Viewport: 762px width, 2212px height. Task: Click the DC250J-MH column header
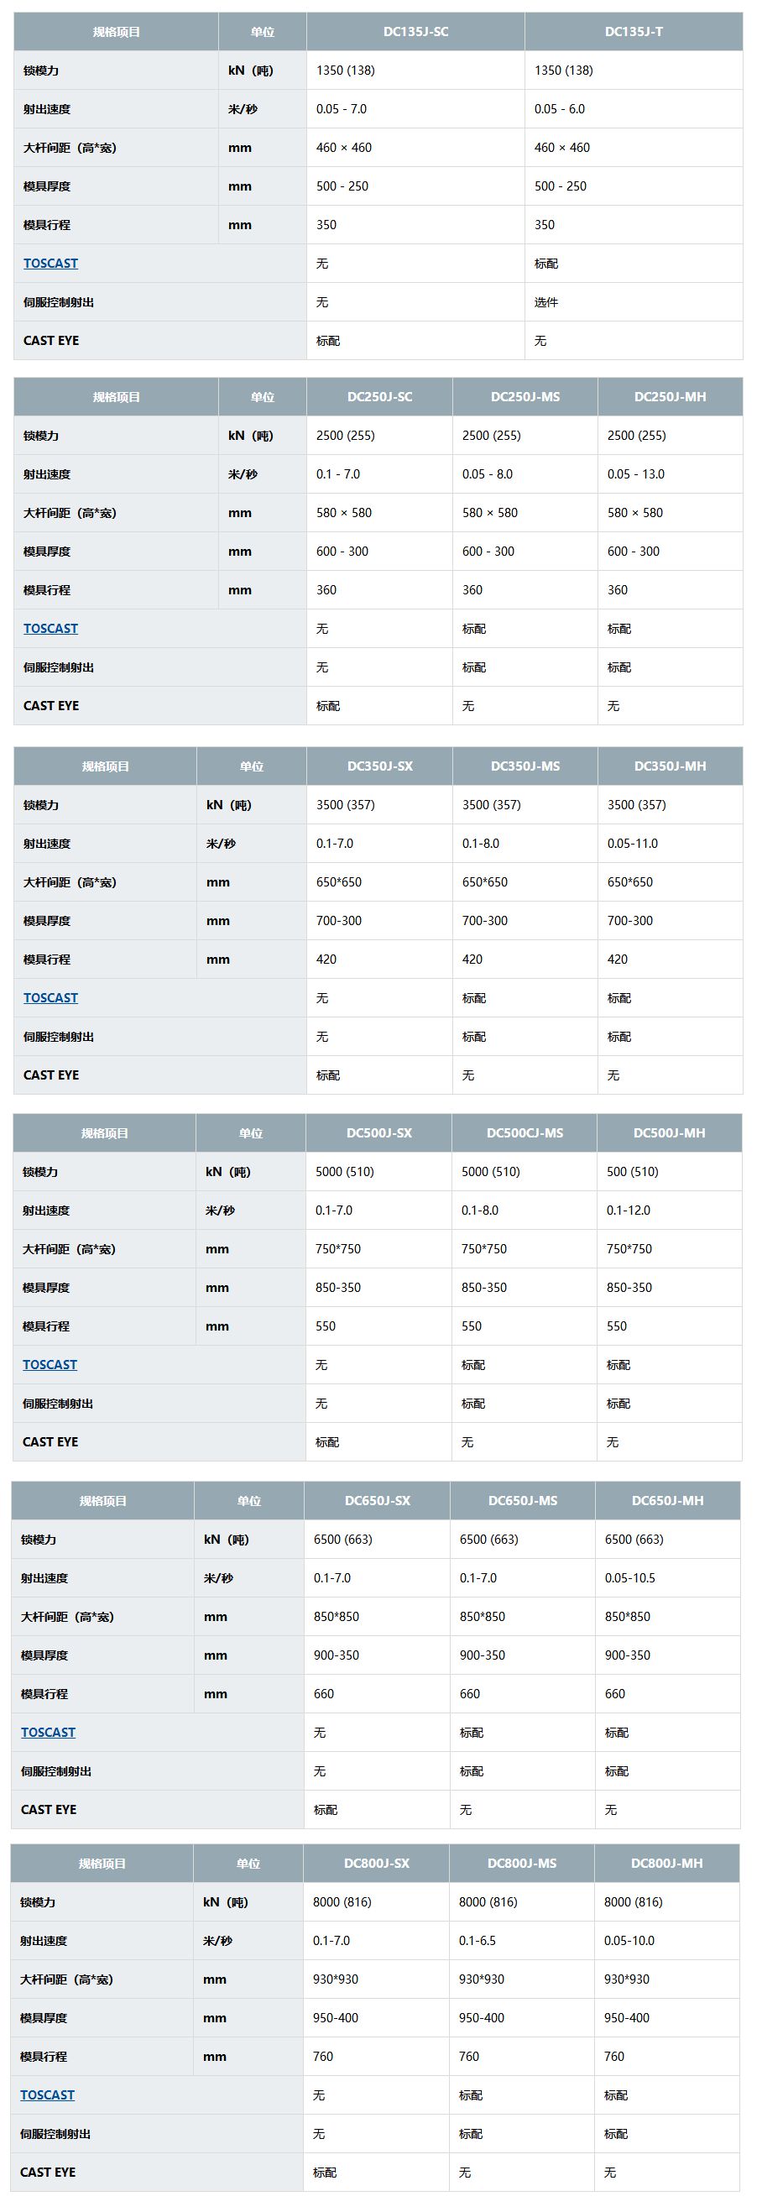click(670, 397)
